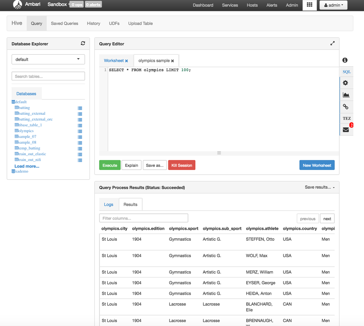Viewport: 364px width, 326px height.
Task: Open the UDFs tab
Action: 114,23
